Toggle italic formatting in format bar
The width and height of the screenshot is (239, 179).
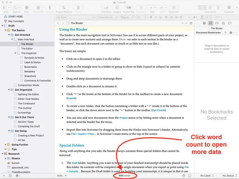coord(156,17)
